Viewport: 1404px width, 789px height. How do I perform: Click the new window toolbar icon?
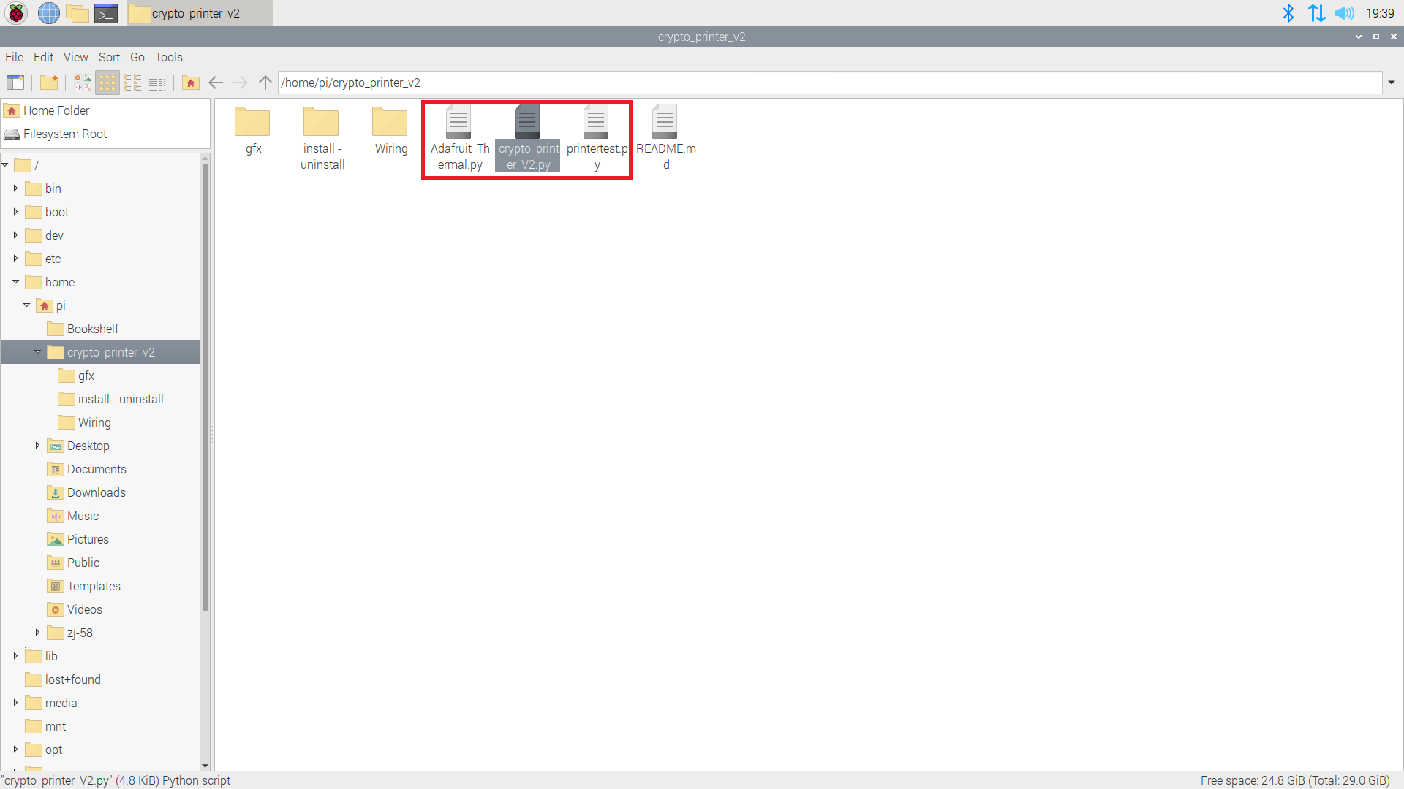(x=15, y=83)
